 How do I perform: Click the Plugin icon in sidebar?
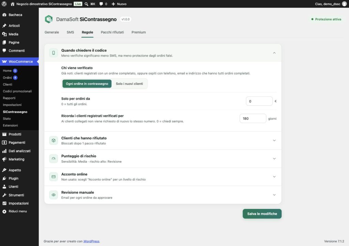(4, 179)
